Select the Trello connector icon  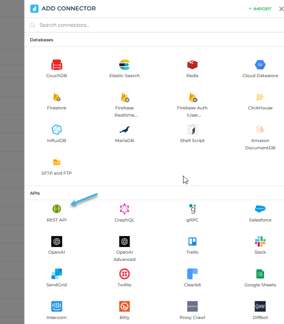[192, 241]
